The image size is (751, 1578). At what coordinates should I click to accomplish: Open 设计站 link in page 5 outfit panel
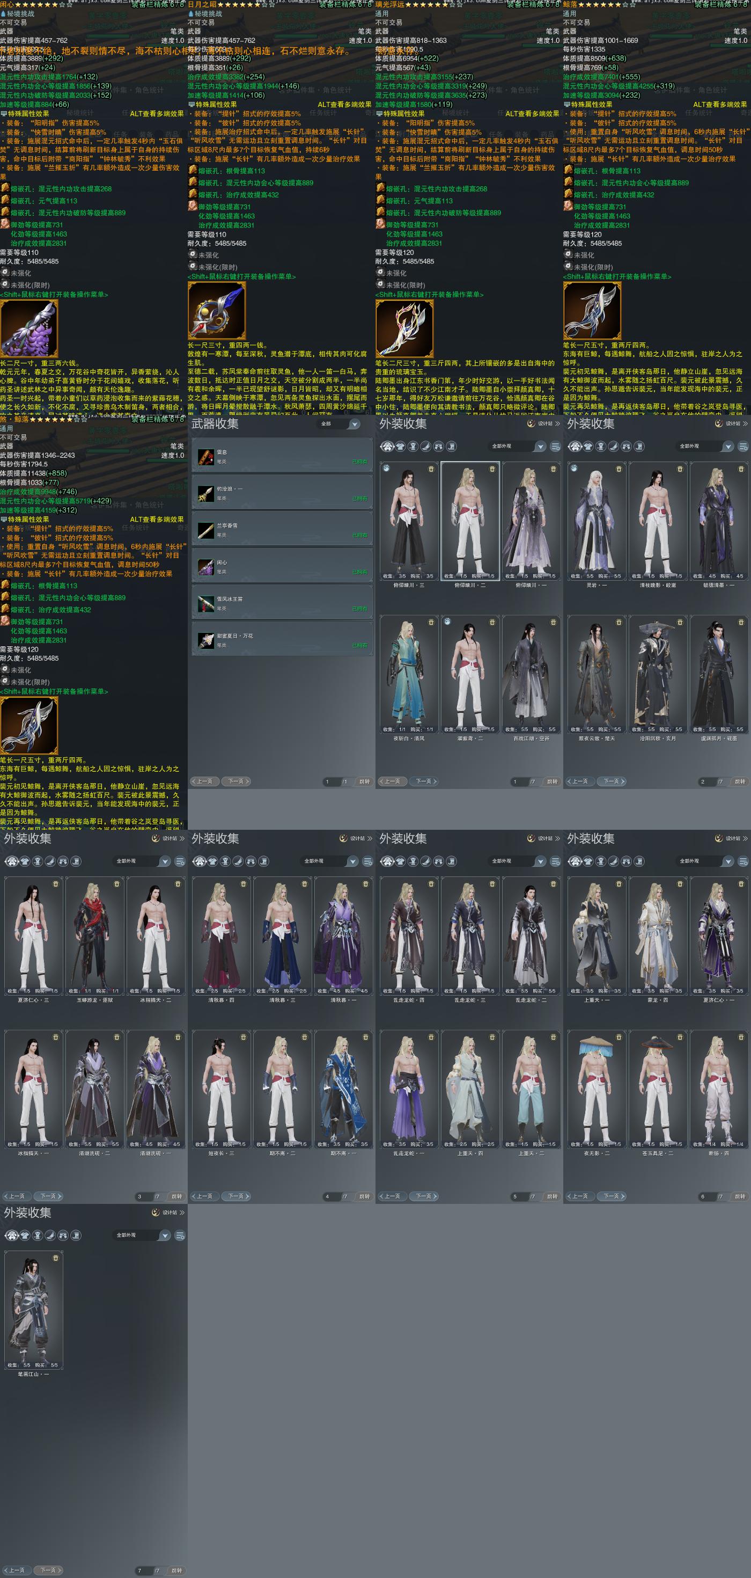[543, 838]
